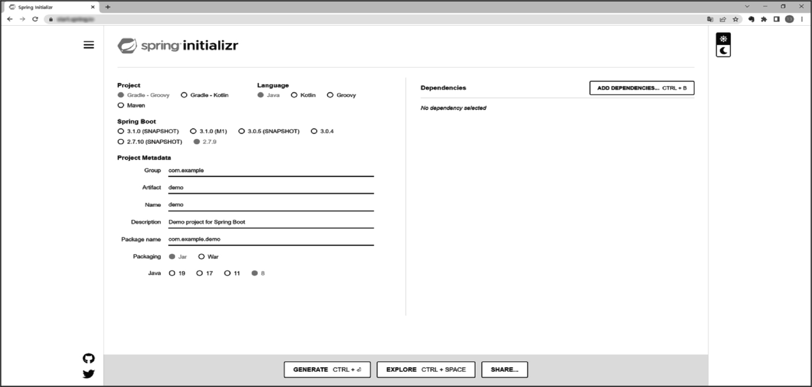Select Spring Boot 2.7.9
The height and width of the screenshot is (387, 812).
[205, 142]
